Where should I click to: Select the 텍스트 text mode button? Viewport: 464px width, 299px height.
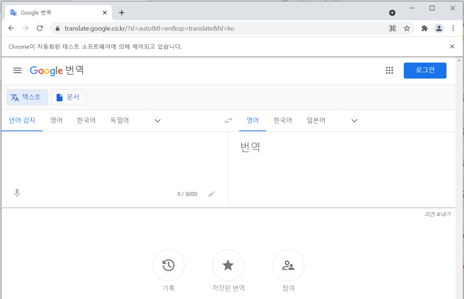(27, 97)
